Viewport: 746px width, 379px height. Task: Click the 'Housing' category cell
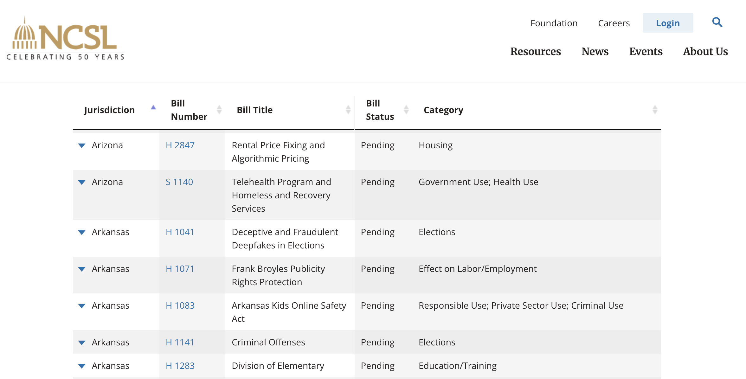[435, 145]
